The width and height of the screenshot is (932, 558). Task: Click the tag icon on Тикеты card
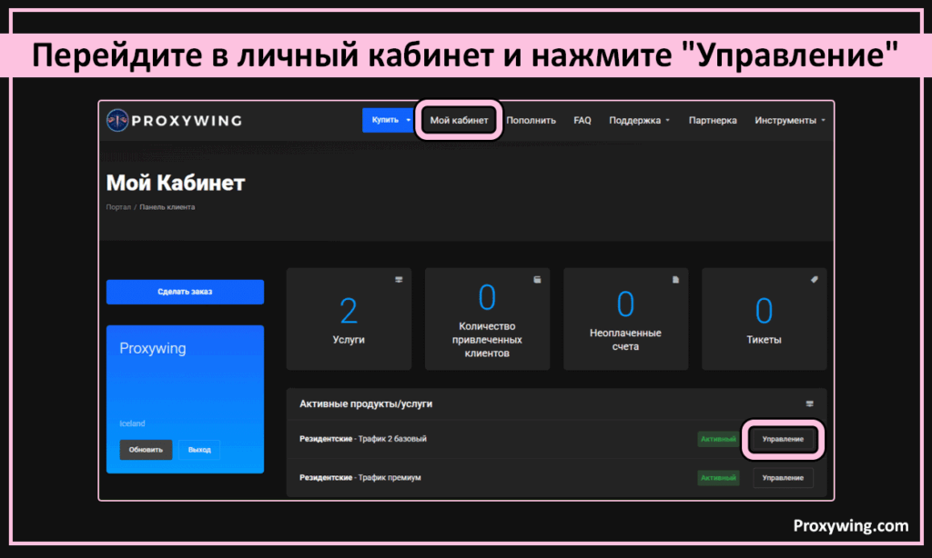pos(815,280)
